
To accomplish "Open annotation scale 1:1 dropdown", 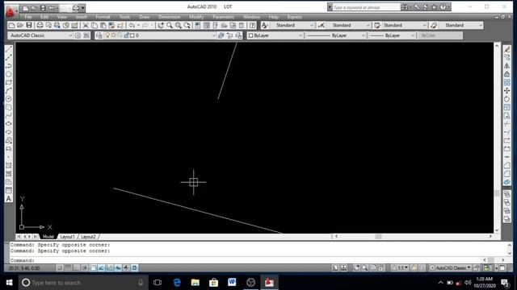I will [401, 268].
